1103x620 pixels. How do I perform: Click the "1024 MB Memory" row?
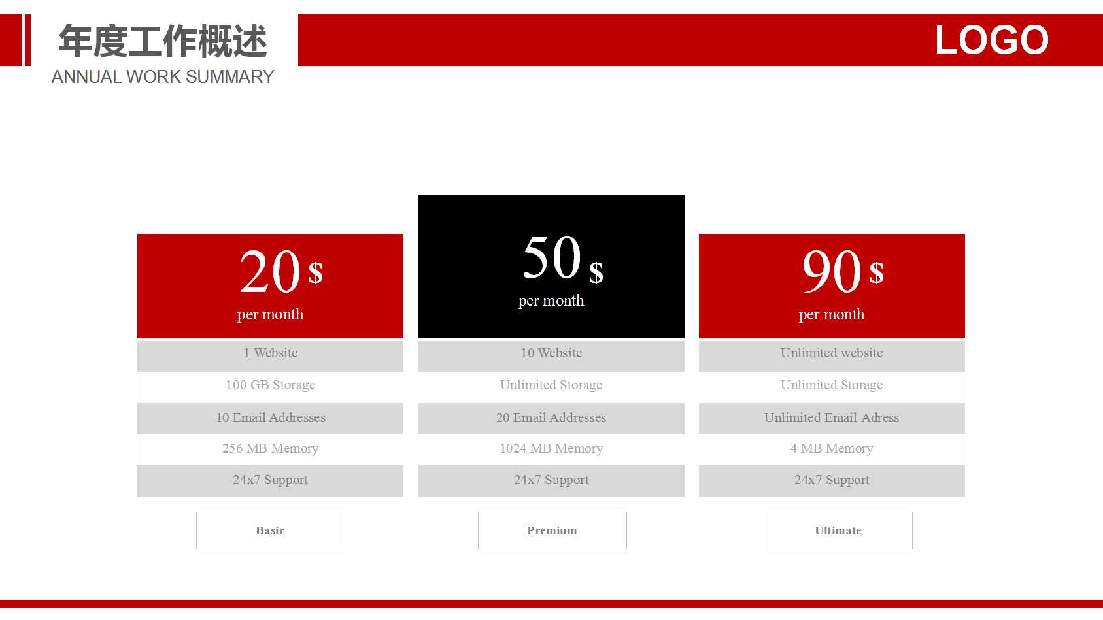tap(551, 449)
